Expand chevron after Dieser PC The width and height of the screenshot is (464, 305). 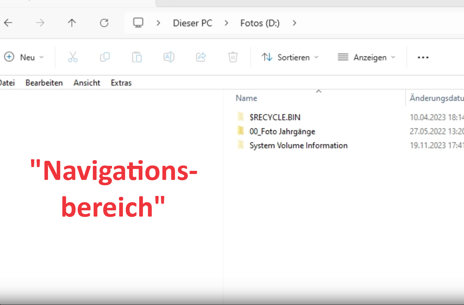(x=226, y=23)
